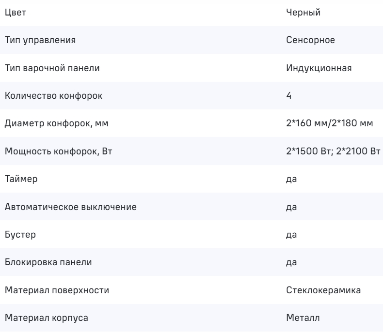Click the burner count value "4"
Image resolution: width=383 pixels, height=332 pixels.
point(289,96)
